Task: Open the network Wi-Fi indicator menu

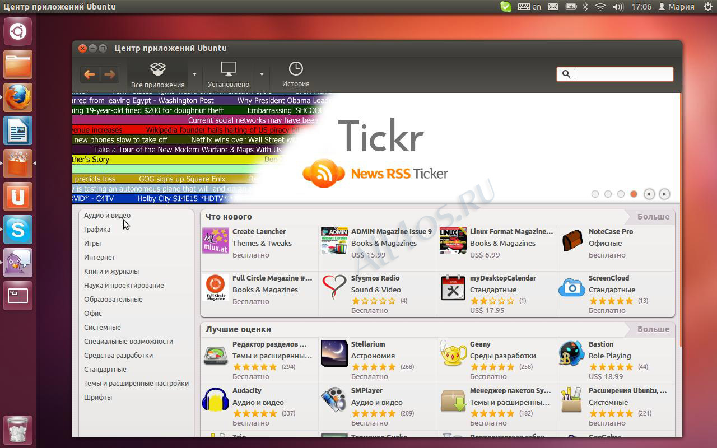Action: click(601, 7)
